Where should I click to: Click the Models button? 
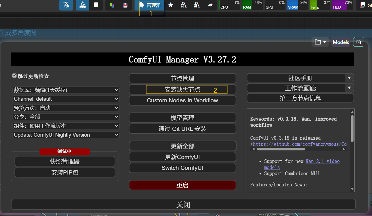coord(341,42)
